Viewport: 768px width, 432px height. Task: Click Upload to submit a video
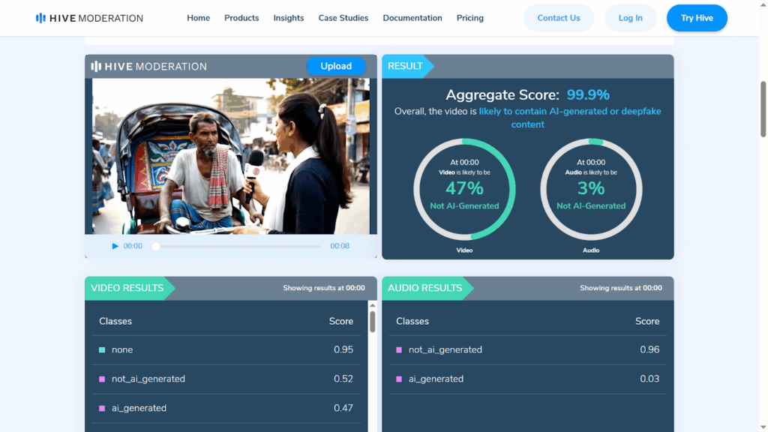point(336,66)
